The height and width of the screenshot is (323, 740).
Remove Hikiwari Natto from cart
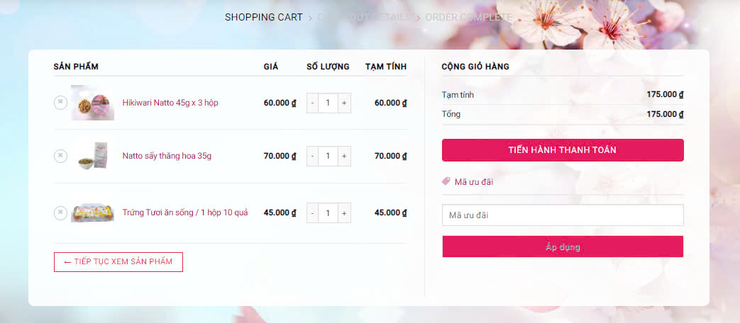[x=60, y=103]
